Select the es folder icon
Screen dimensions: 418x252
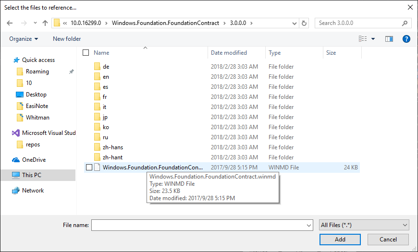coord(97,87)
